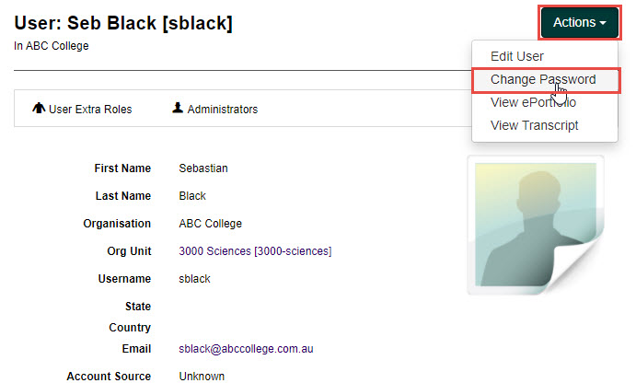Select View Transcript from the menu

(534, 125)
